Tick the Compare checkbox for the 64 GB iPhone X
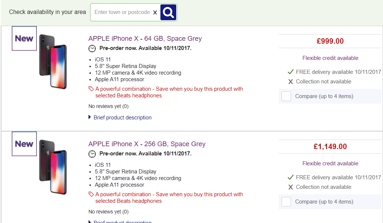The width and height of the screenshot is (383, 223). (x=286, y=96)
